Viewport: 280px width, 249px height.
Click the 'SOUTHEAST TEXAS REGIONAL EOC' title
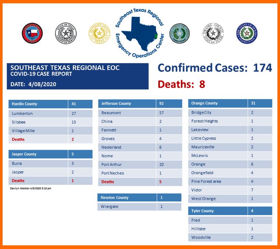pyautogui.click(x=65, y=68)
